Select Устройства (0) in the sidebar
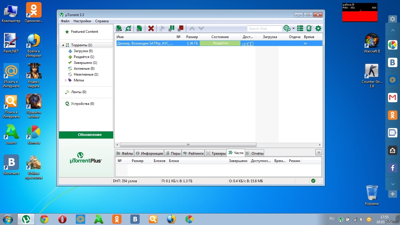The width and height of the screenshot is (400, 225). point(83,104)
